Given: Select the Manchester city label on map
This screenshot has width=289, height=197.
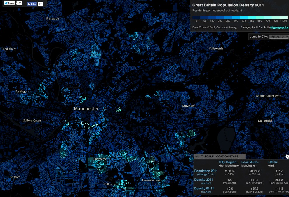Looking at the screenshot, I should (x=86, y=109).
